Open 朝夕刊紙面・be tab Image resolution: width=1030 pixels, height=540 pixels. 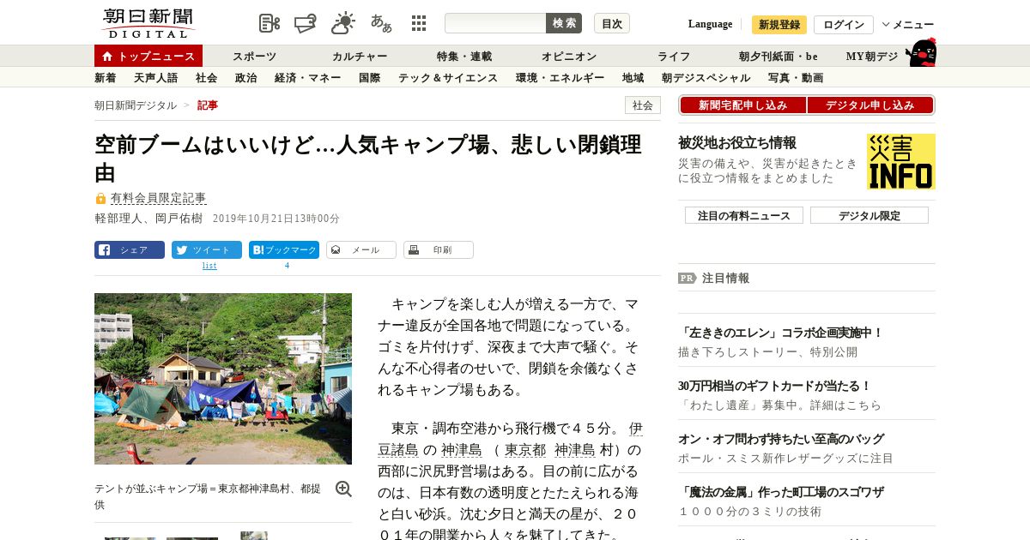point(779,57)
